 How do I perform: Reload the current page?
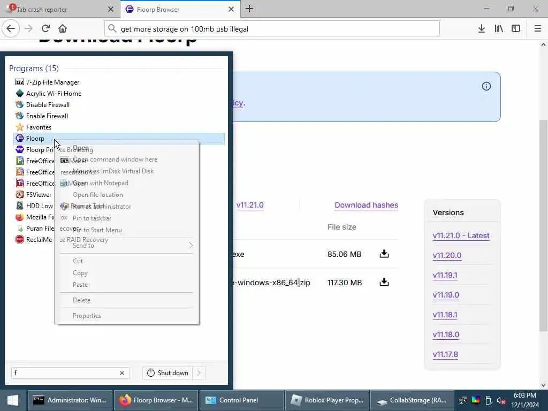point(46,29)
